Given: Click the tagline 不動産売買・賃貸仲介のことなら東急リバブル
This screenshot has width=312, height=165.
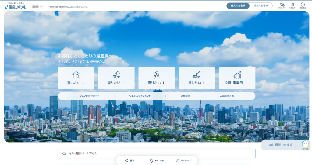Looking at the screenshot, I should [x=68, y=7].
